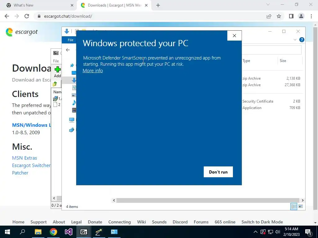The height and width of the screenshot is (238, 318).
Task: Open the Wiki footer link
Action: (x=141, y=222)
